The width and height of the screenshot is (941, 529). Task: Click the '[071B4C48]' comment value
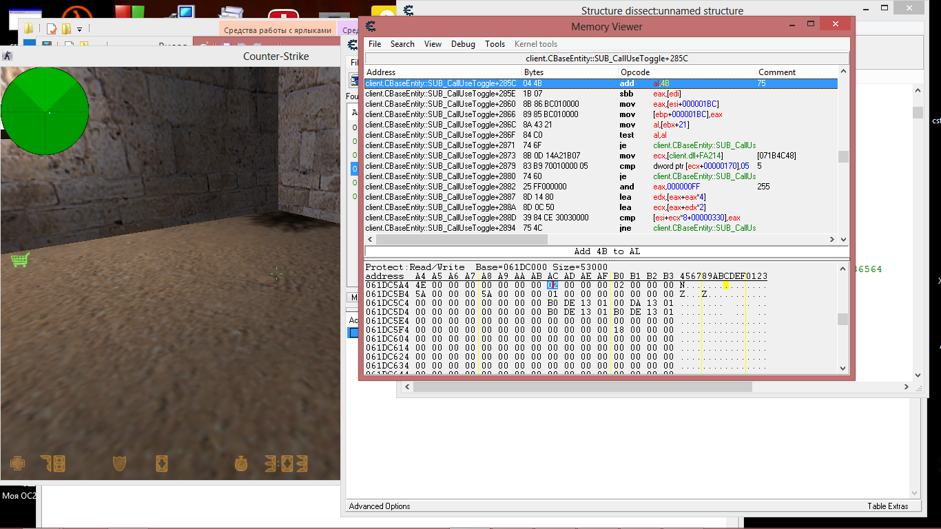(776, 156)
